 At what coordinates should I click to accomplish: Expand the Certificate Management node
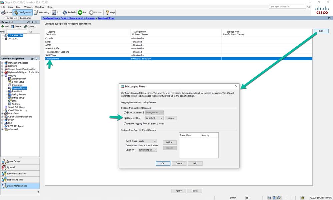point(2,117)
